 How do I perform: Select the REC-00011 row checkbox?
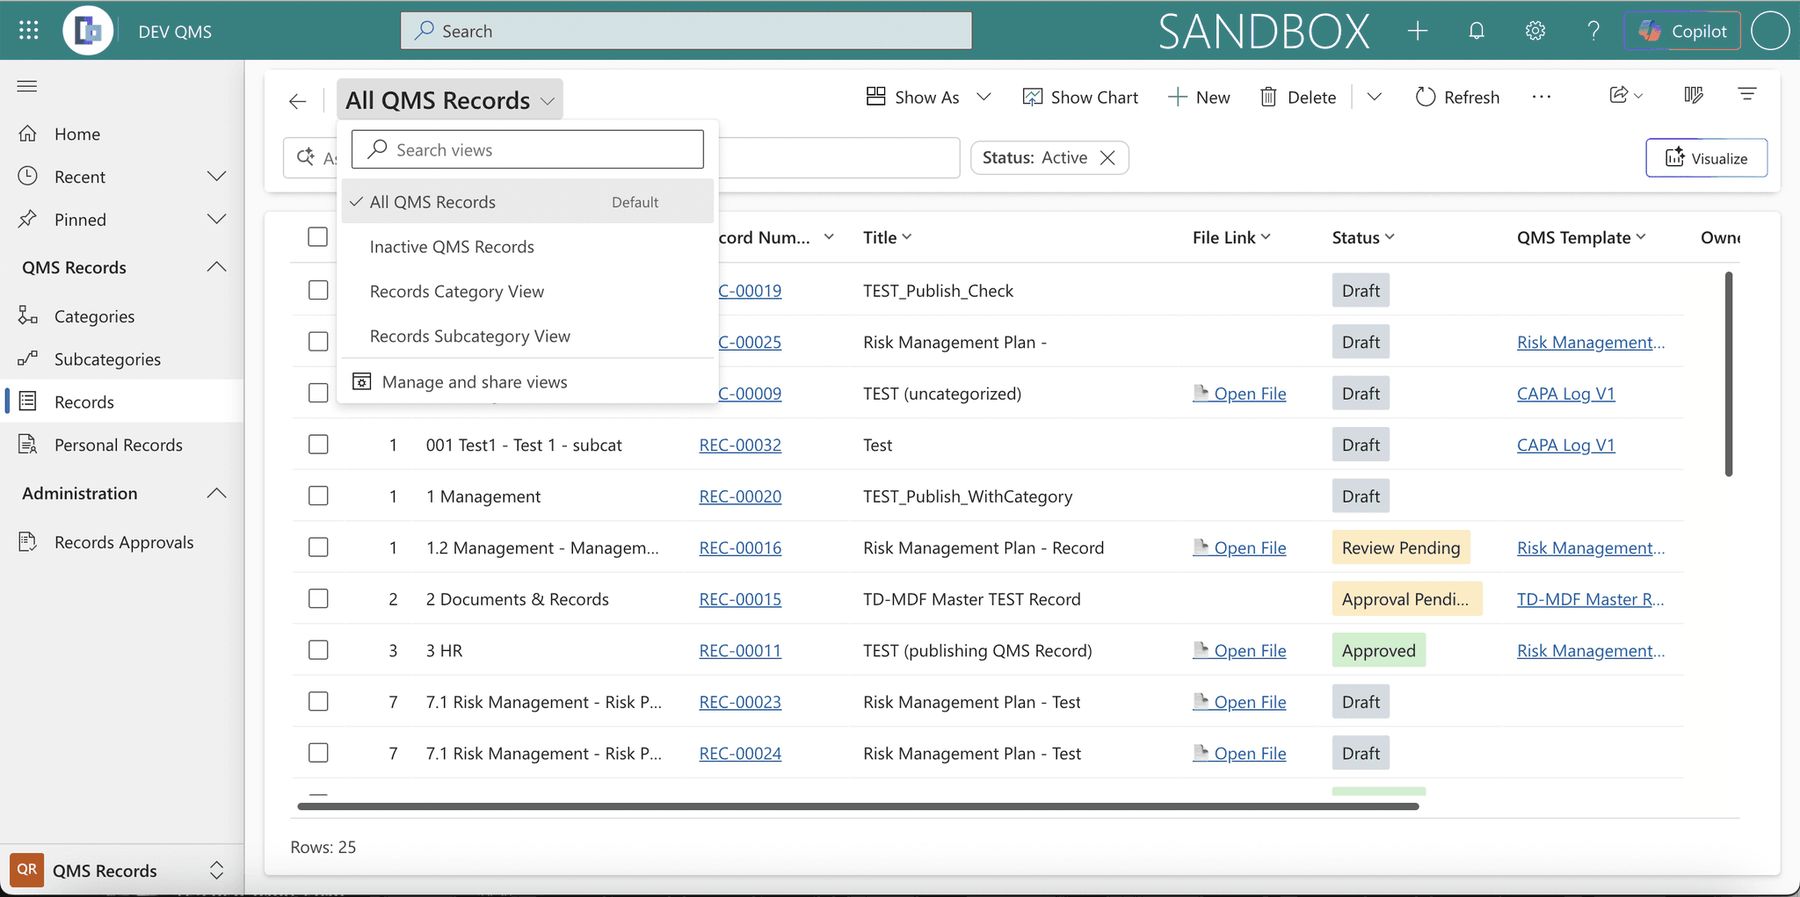[x=318, y=650]
